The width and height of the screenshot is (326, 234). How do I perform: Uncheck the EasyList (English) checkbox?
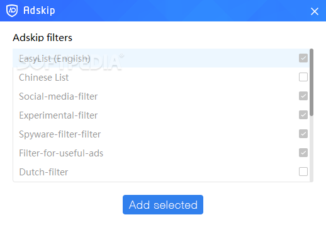click(x=303, y=58)
